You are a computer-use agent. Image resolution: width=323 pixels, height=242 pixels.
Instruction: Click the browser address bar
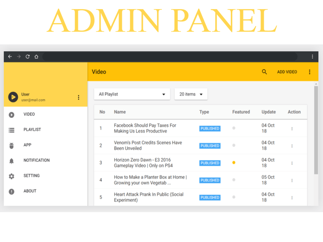point(170,56)
